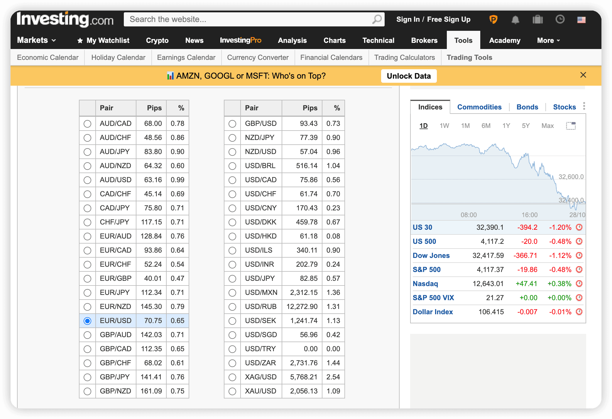Click the Investing.com logo
The height and width of the screenshot is (419, 612).
point(65,19)
